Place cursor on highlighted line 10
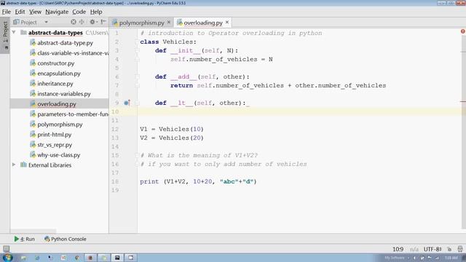Viewport: 466px width, 262px height. coord(299,111)
